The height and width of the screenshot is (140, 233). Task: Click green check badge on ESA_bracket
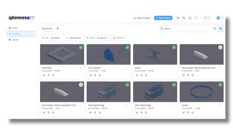[127, 47]
